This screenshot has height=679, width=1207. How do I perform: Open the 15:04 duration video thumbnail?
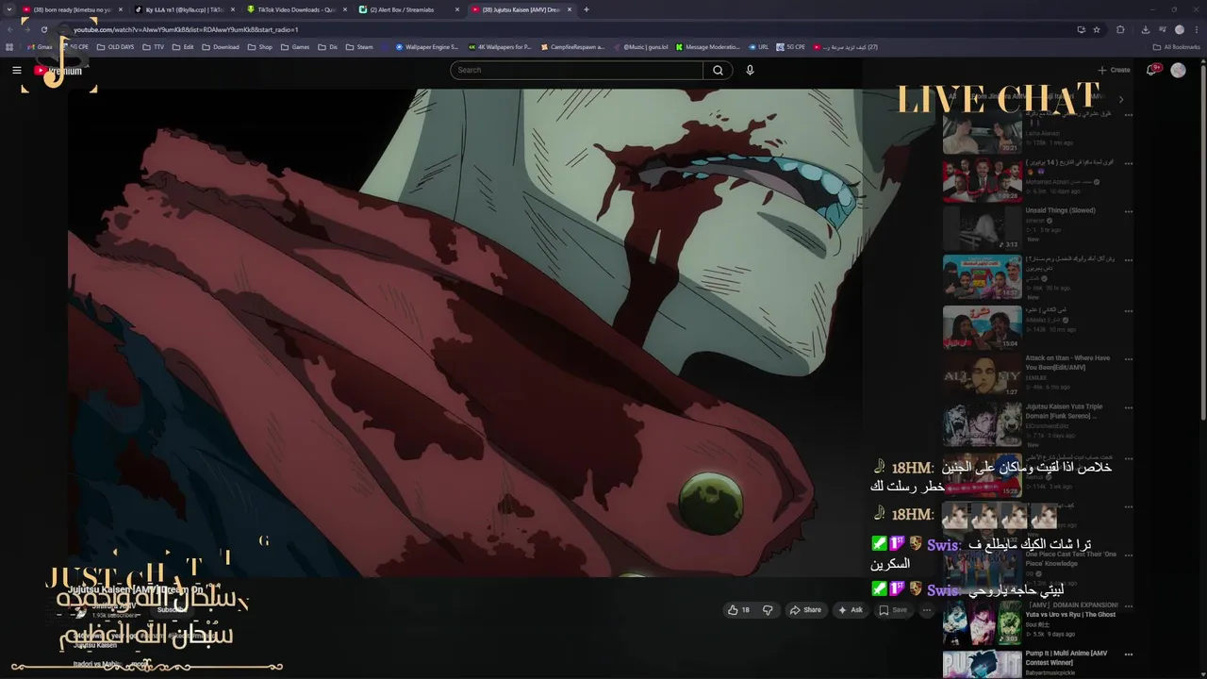982,326
